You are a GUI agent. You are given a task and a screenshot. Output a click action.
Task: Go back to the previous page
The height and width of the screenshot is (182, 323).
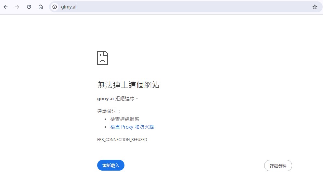point(6,7)
